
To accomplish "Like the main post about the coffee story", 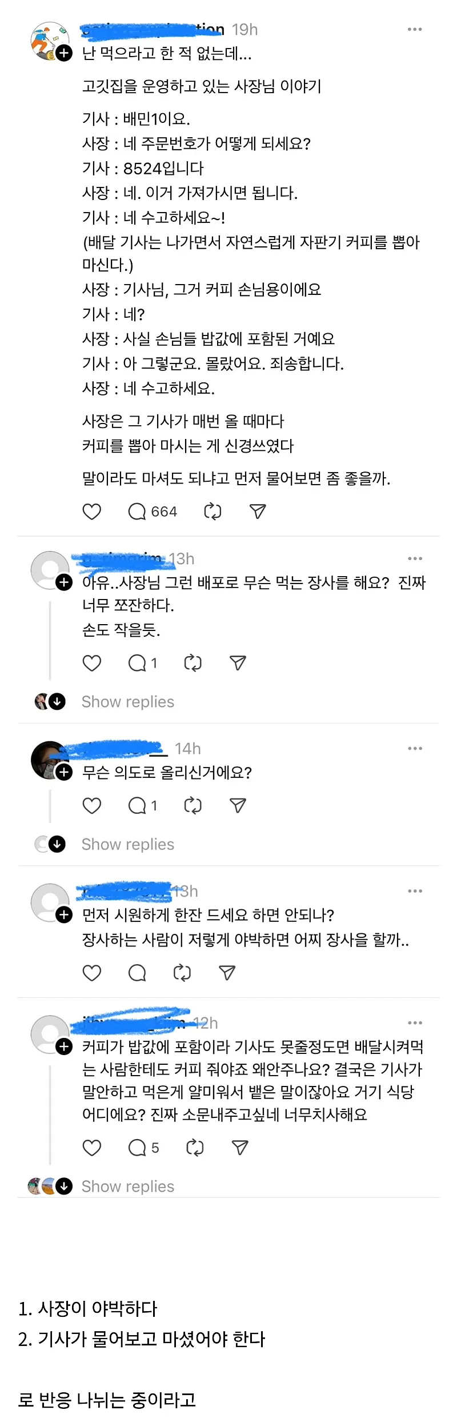I will coord(92,512).
